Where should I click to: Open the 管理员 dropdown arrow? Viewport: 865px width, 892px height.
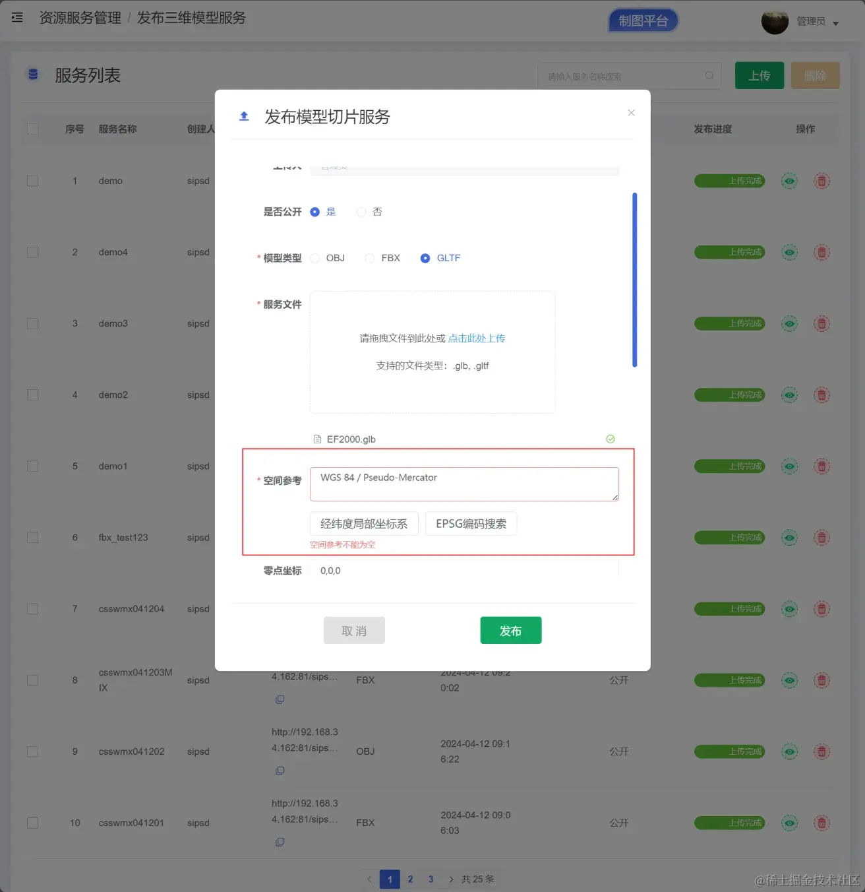(835, 23)
